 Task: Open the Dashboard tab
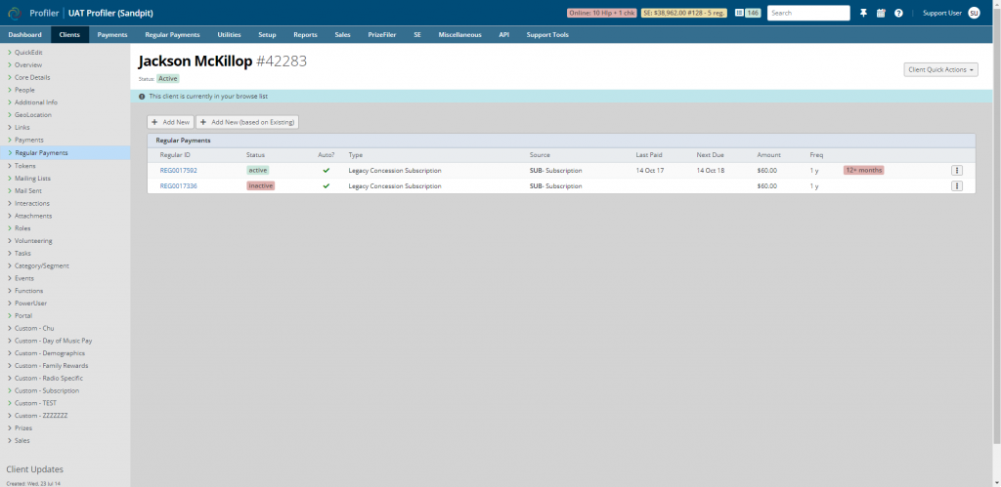pyautogui.click(x=24, y=34)
